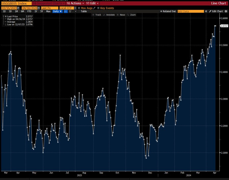Click the Add Data input field
Viewport: 229px width, 180px height.
pos(191,11)
